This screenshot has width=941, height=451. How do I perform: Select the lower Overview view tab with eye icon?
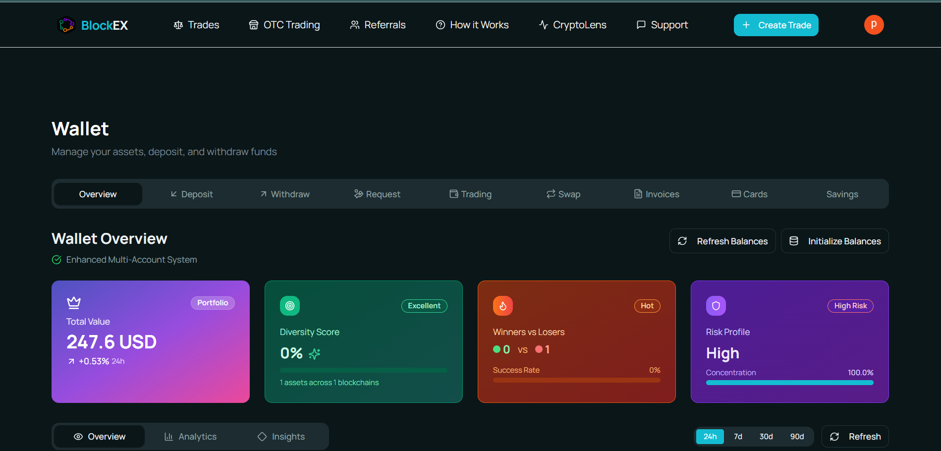pyautogui.click(x=100, y=437)
